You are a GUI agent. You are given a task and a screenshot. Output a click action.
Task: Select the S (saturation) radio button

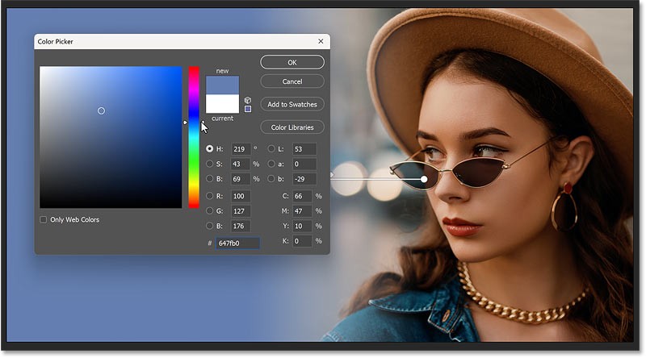[x=210, y=164]
